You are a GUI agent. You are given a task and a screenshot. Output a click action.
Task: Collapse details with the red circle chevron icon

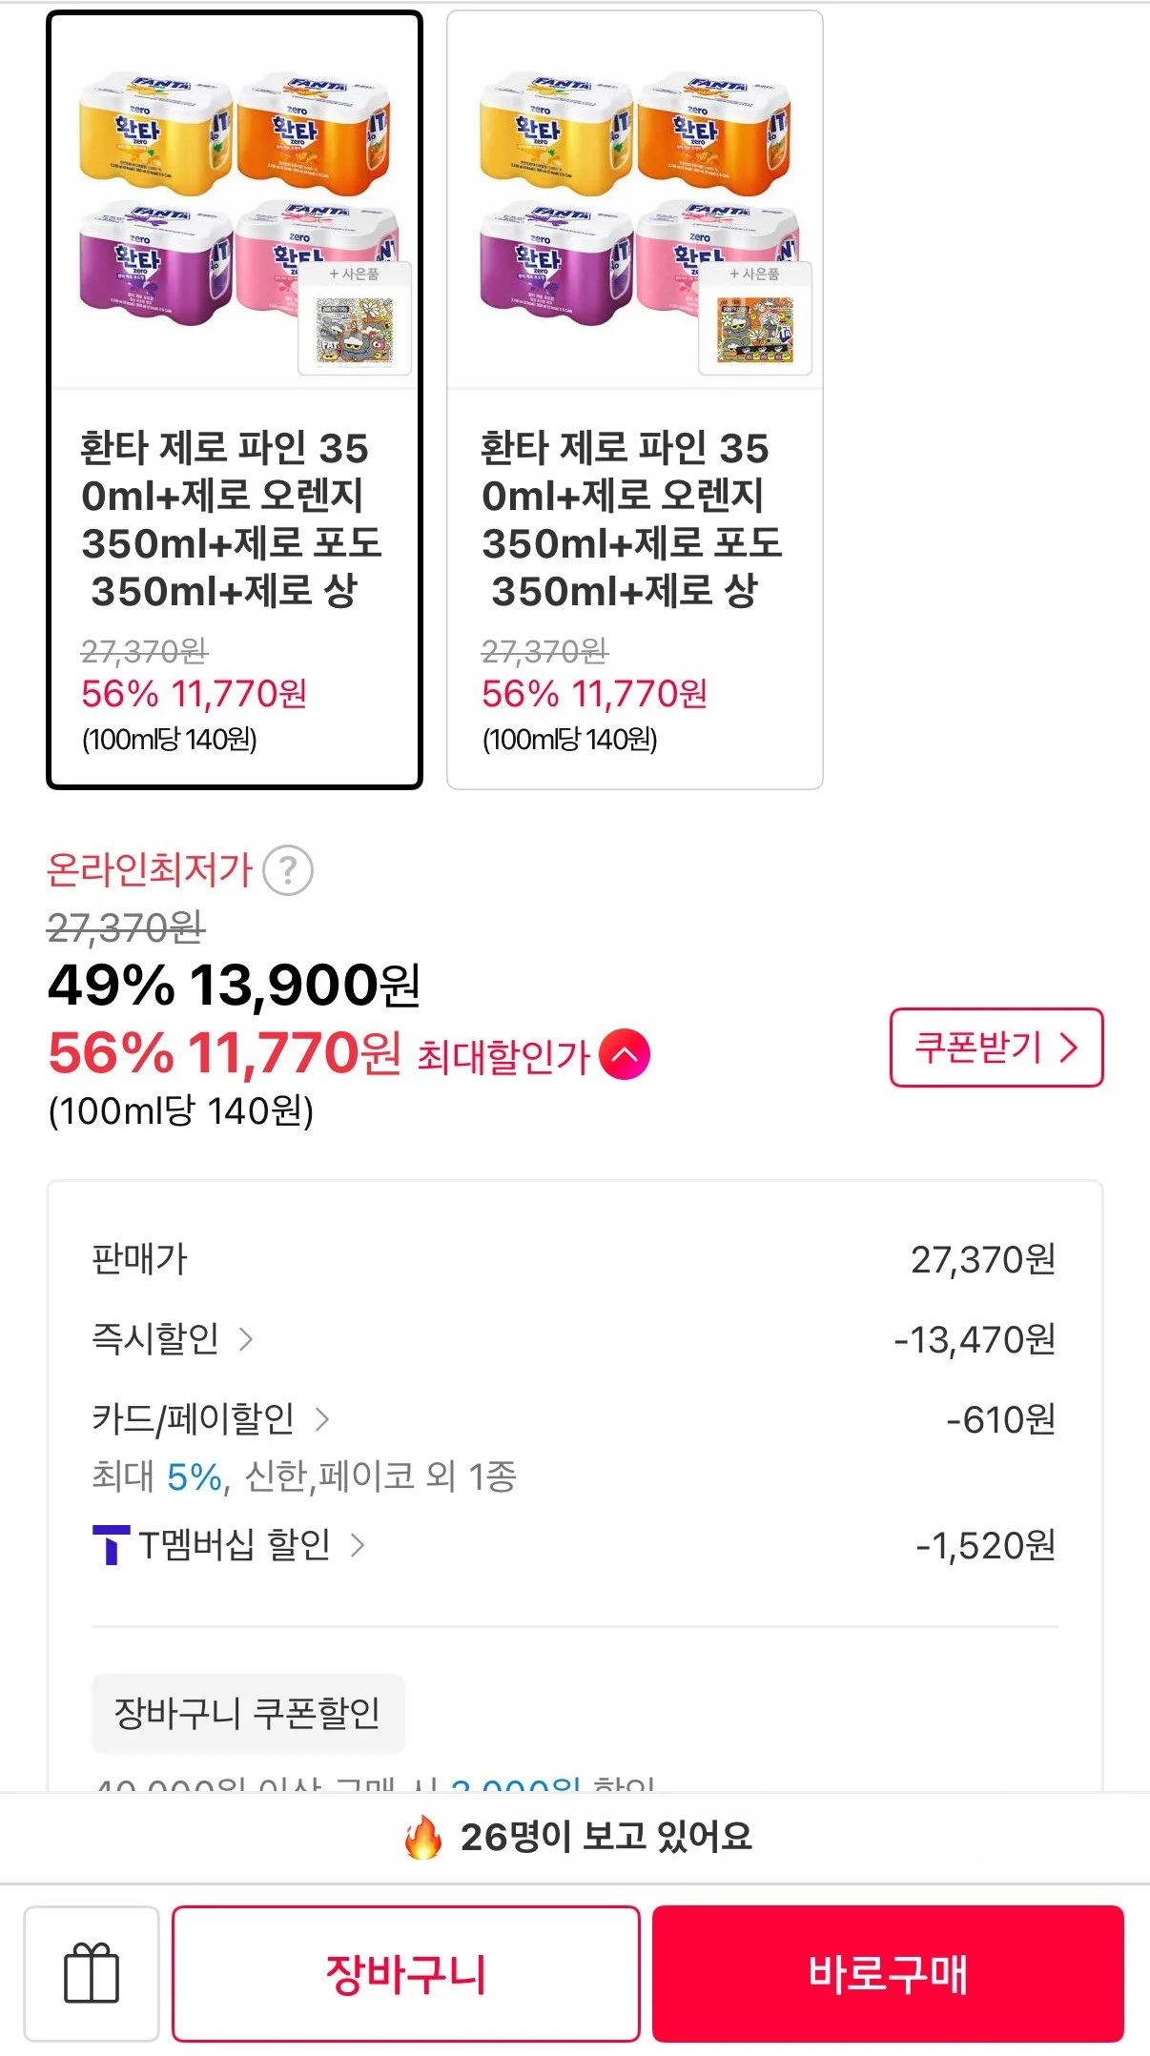[625, 1054]
